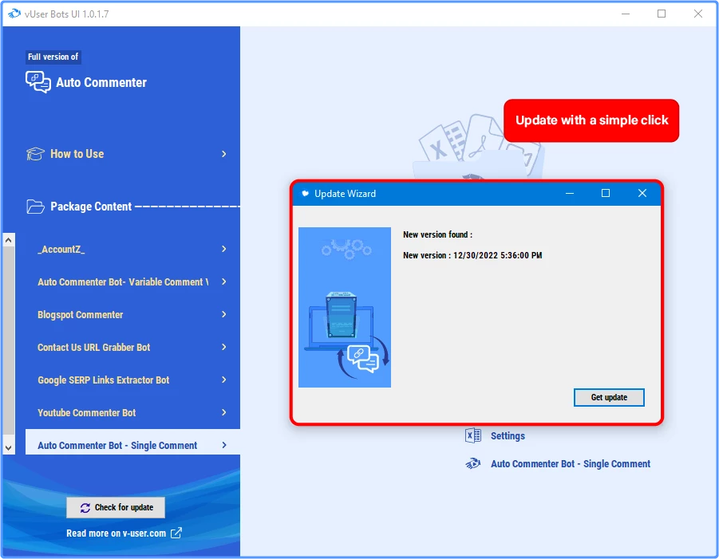Select highlighted Auto Commenter Bot - Single Comment
The image size is (719, 559).
132,442
